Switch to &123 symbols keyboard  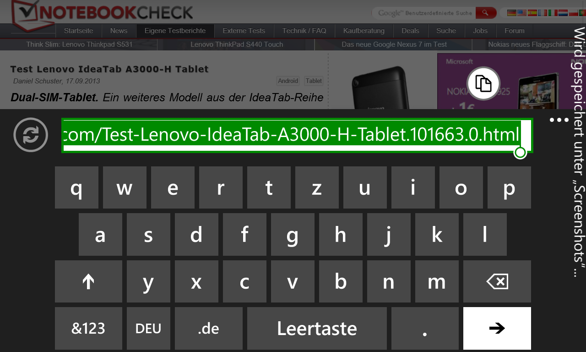pos(88,328)
